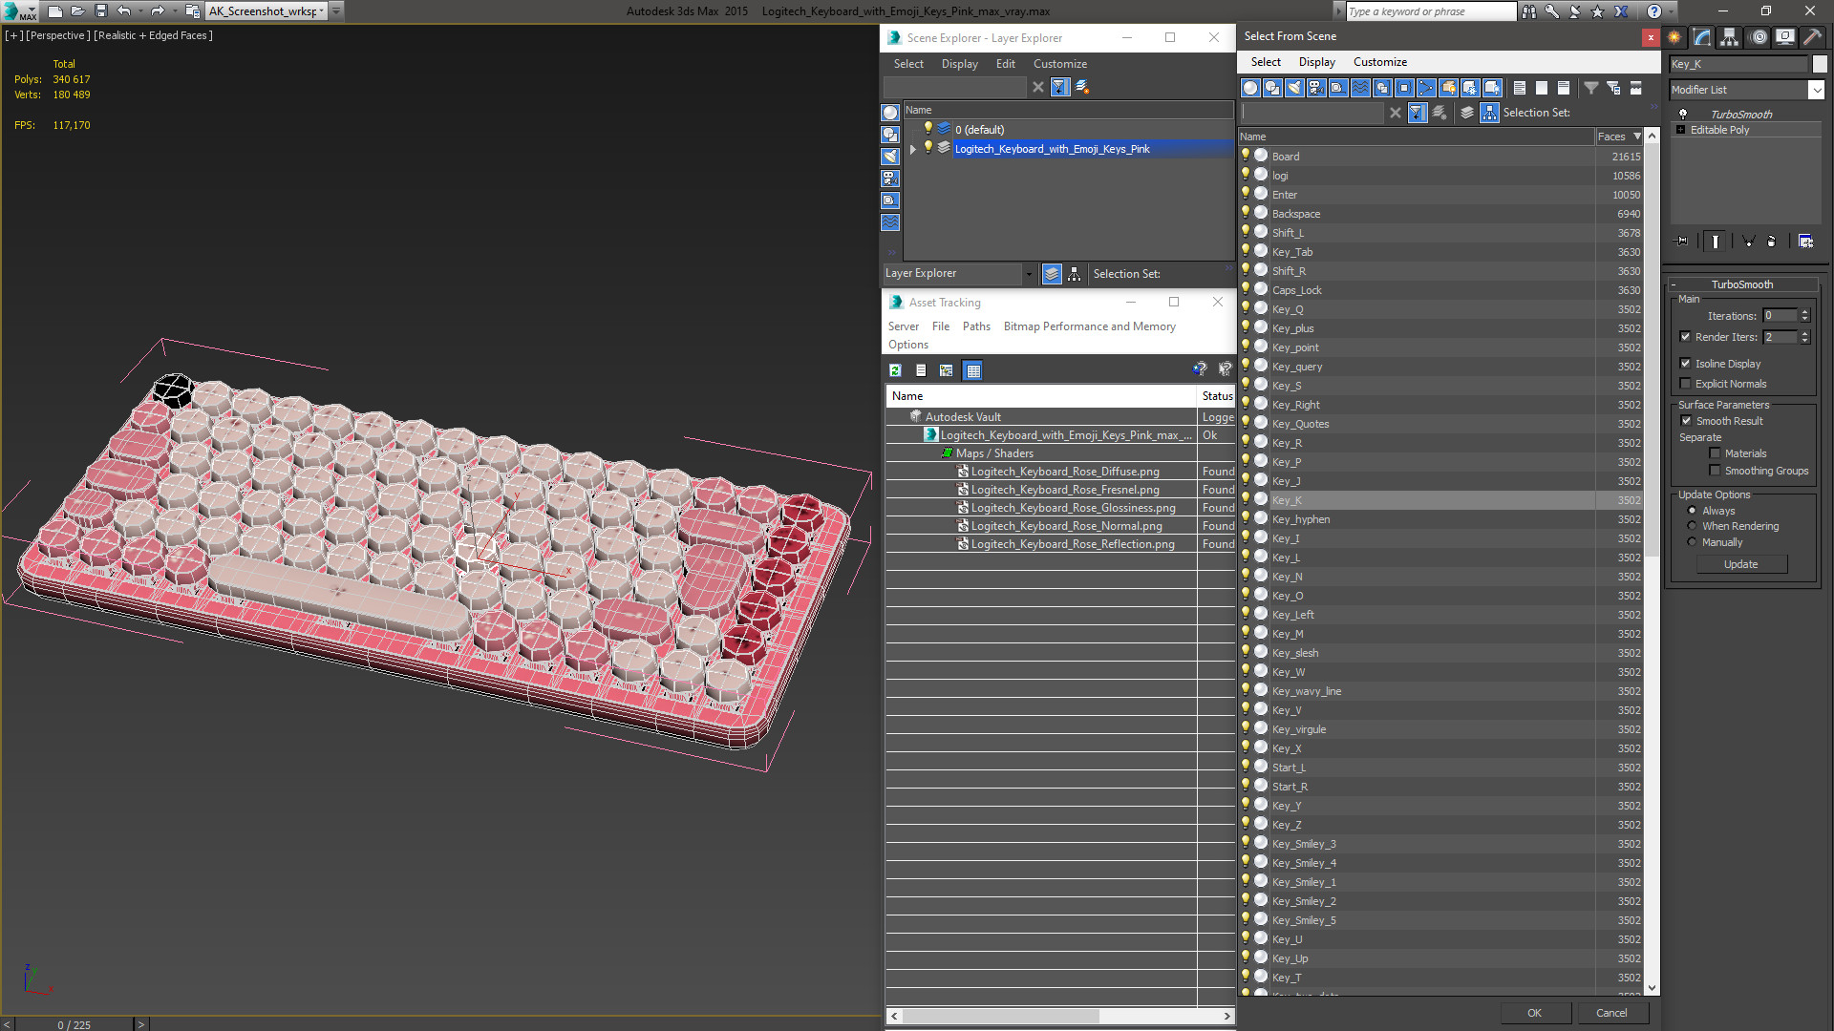
Task: Click the TurboSmooth Update button
Action: (x=1740, y=564)
